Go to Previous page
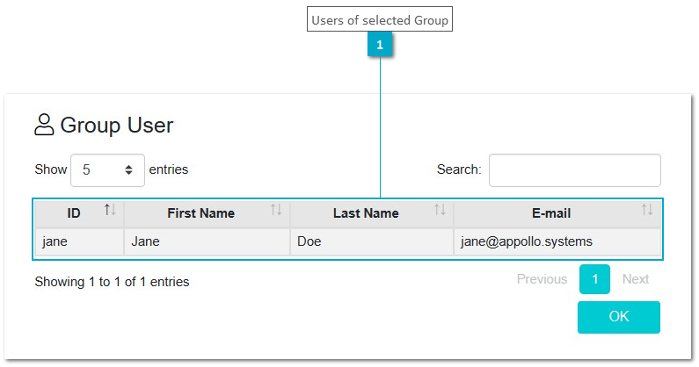Viewport: 699px width, 367px height. (542, 279)
